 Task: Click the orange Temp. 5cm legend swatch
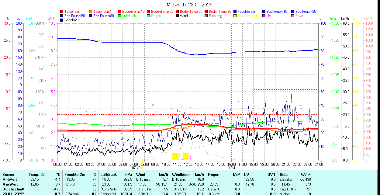tap(91, 12)
